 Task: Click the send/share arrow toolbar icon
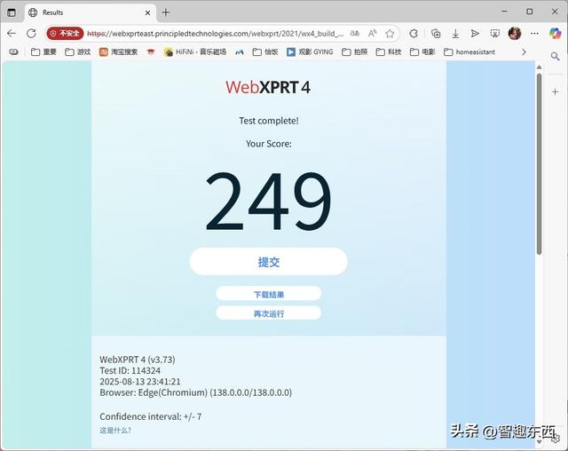[x=475, y=34]
